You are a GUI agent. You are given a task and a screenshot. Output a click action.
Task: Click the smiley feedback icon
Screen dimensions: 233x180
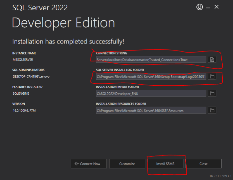200,7
